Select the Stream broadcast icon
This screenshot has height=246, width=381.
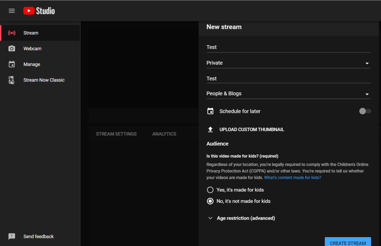[x=12, y=33]
